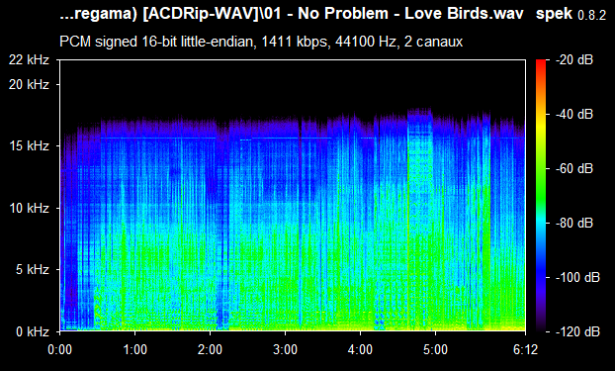The width and height of the screenshot is (615, 371).
Task: Click the -100 dB legend label
Action: tap(577, 278)
